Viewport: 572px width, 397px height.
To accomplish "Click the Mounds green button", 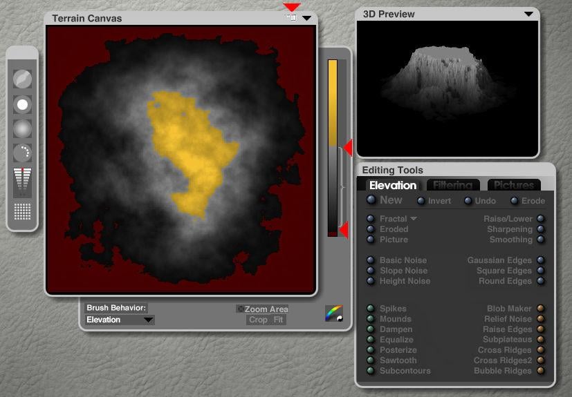I will click(x=371, y=319).
